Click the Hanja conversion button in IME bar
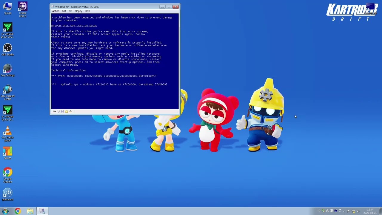The height and width of the screenshot is (215, 382). click(x=331, y=211)
